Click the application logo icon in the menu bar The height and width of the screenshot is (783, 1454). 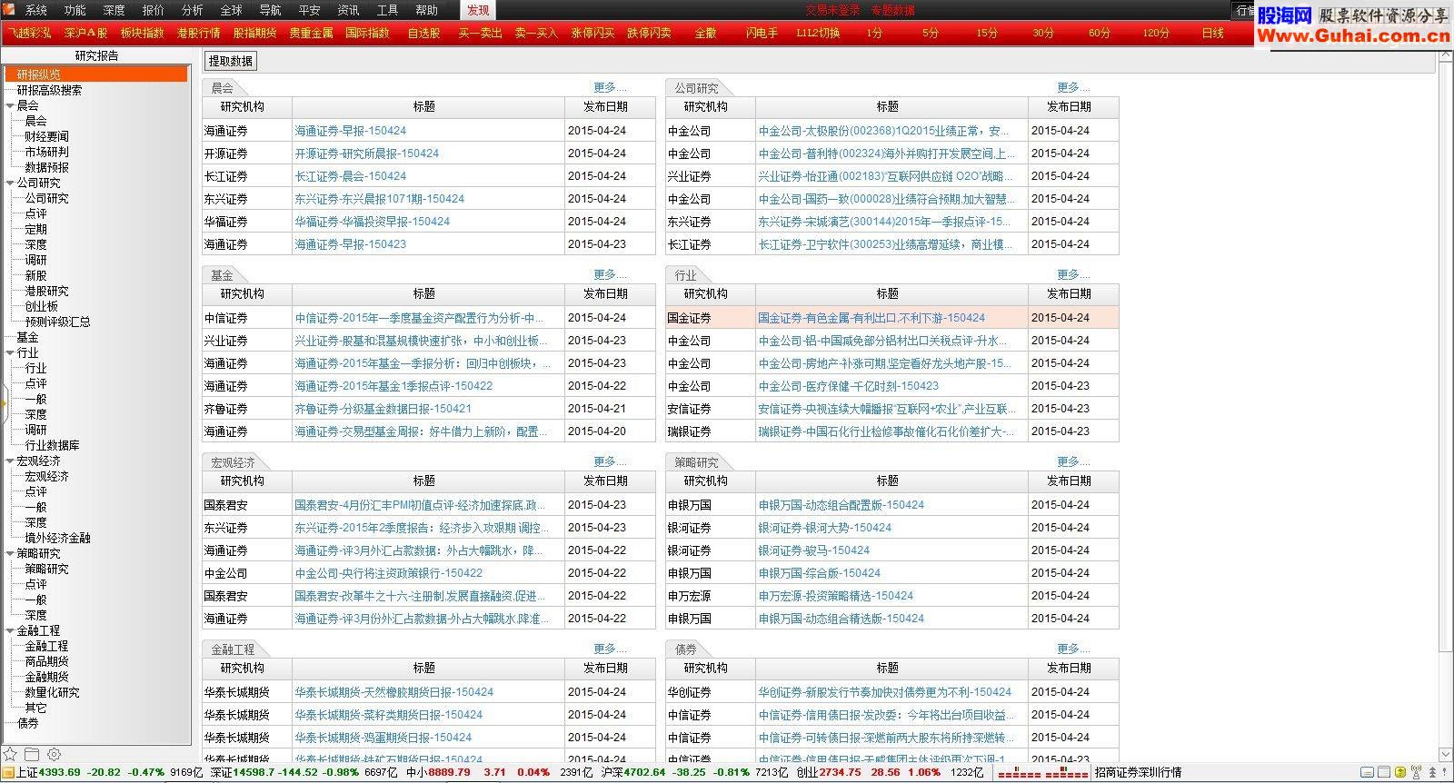[x=10, y=10]
